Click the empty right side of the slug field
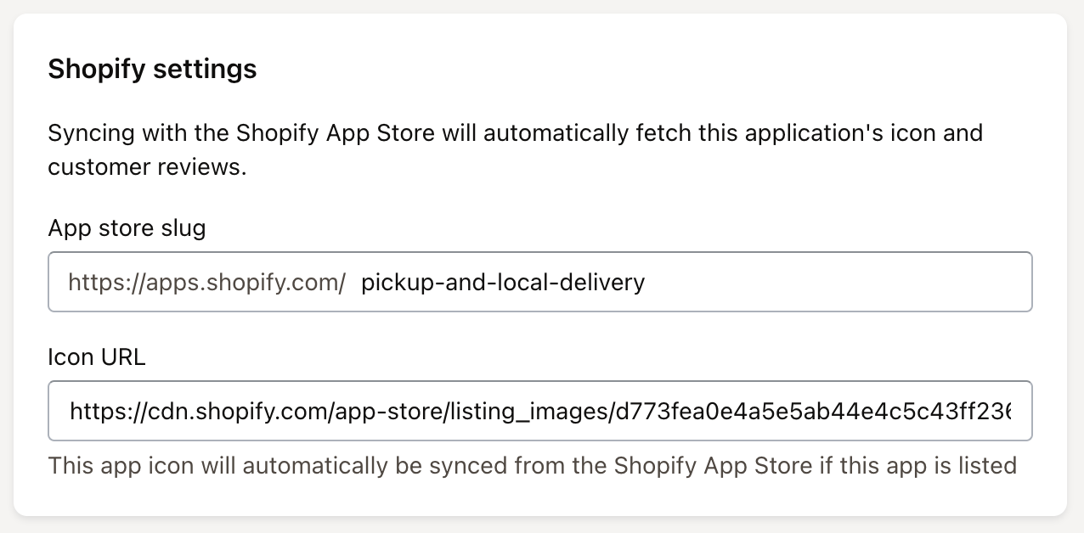 (x=850, y=282)
